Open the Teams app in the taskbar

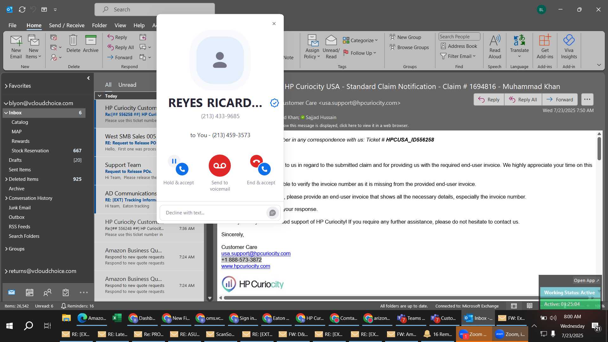(411, 318)
